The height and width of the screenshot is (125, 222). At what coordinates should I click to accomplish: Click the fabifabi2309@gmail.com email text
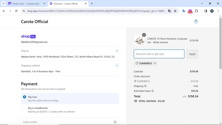pos(34,42)
